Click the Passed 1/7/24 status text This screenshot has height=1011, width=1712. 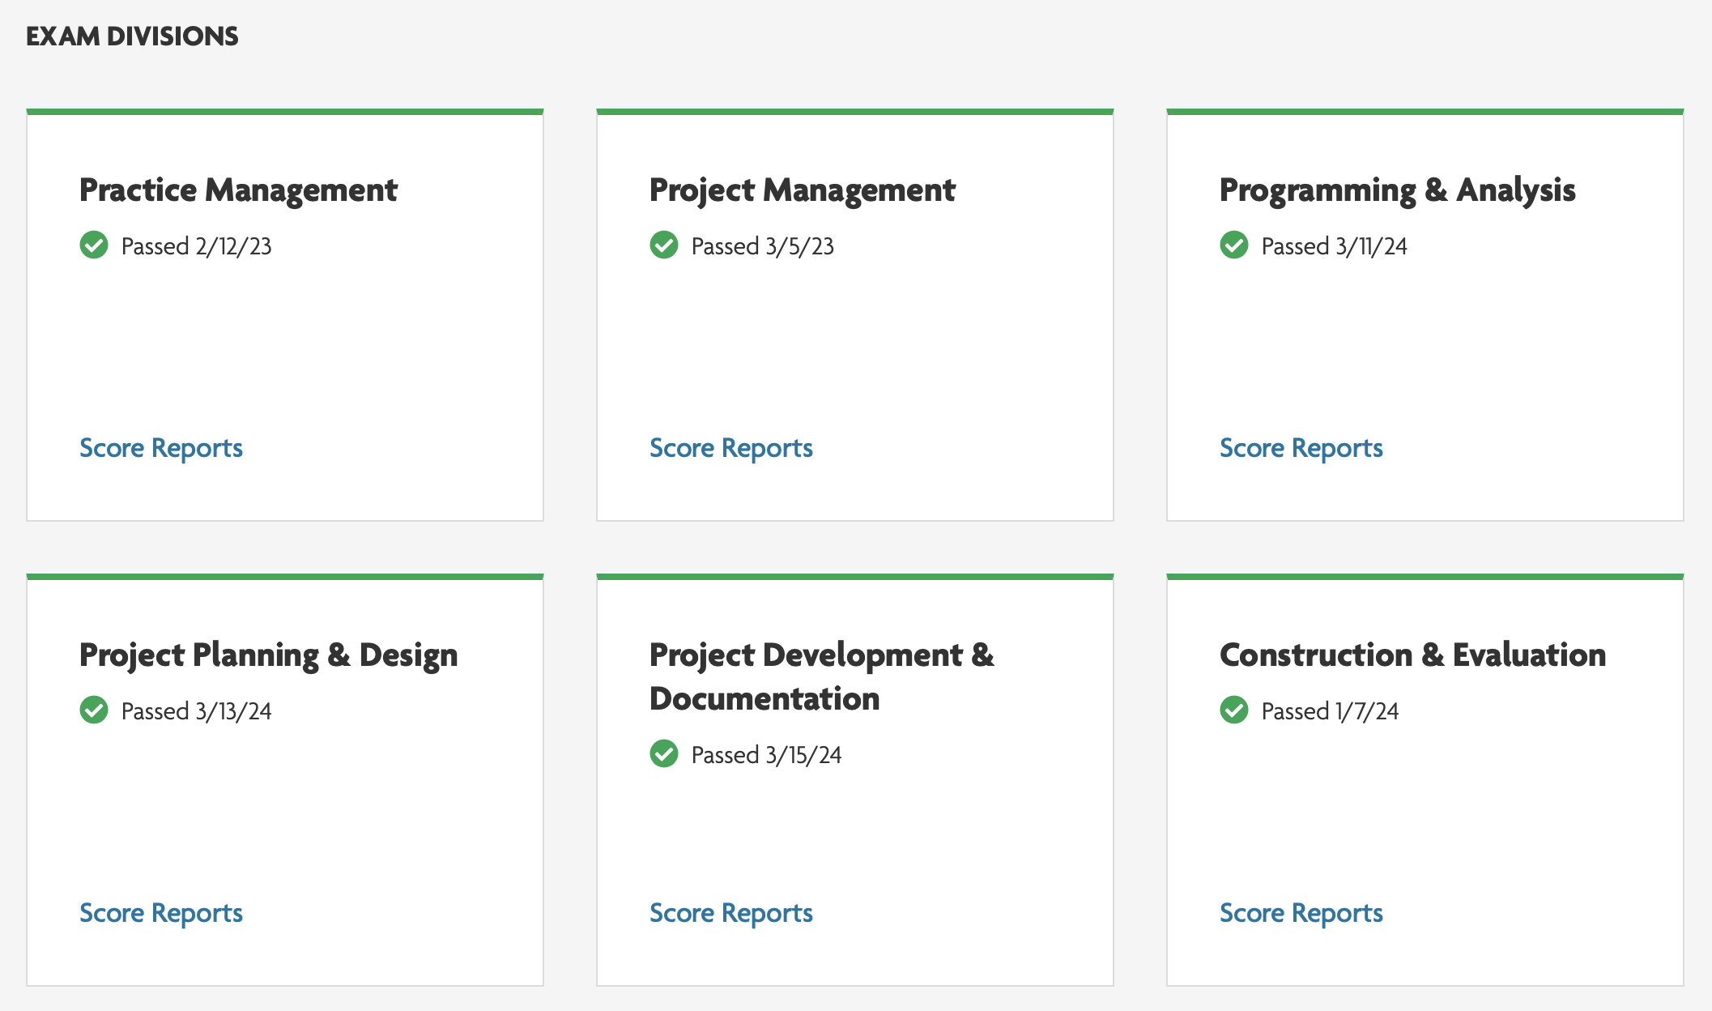[x=1330, y=711]
